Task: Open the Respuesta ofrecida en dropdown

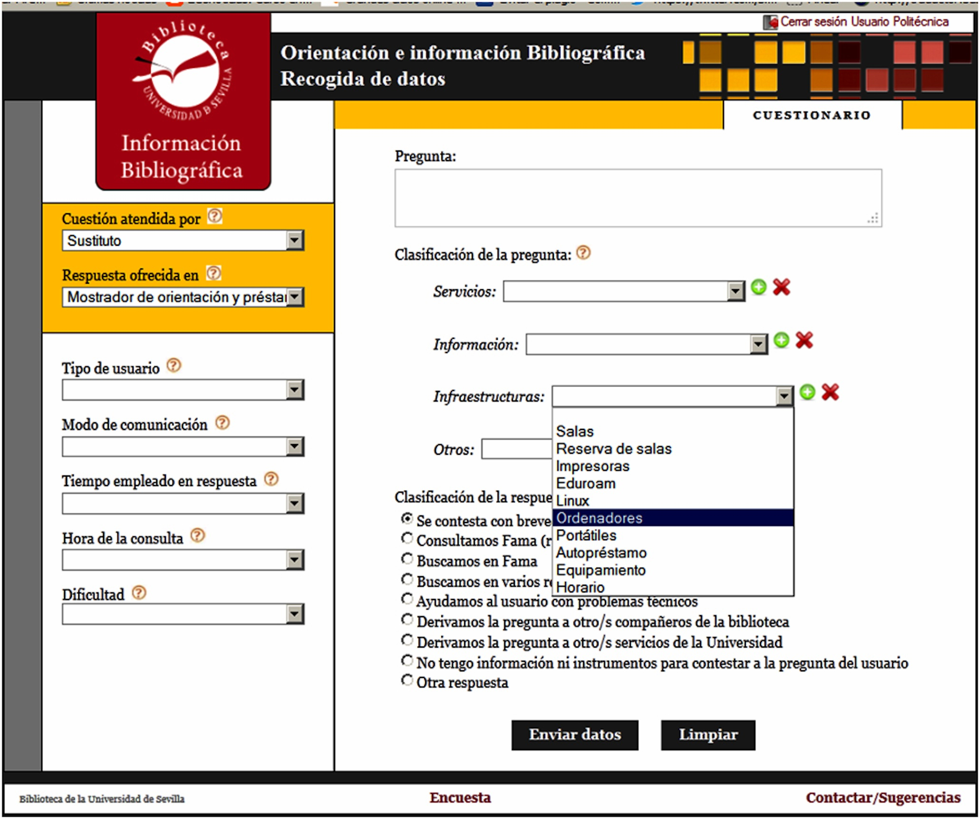Action: (x=183, y=297)
